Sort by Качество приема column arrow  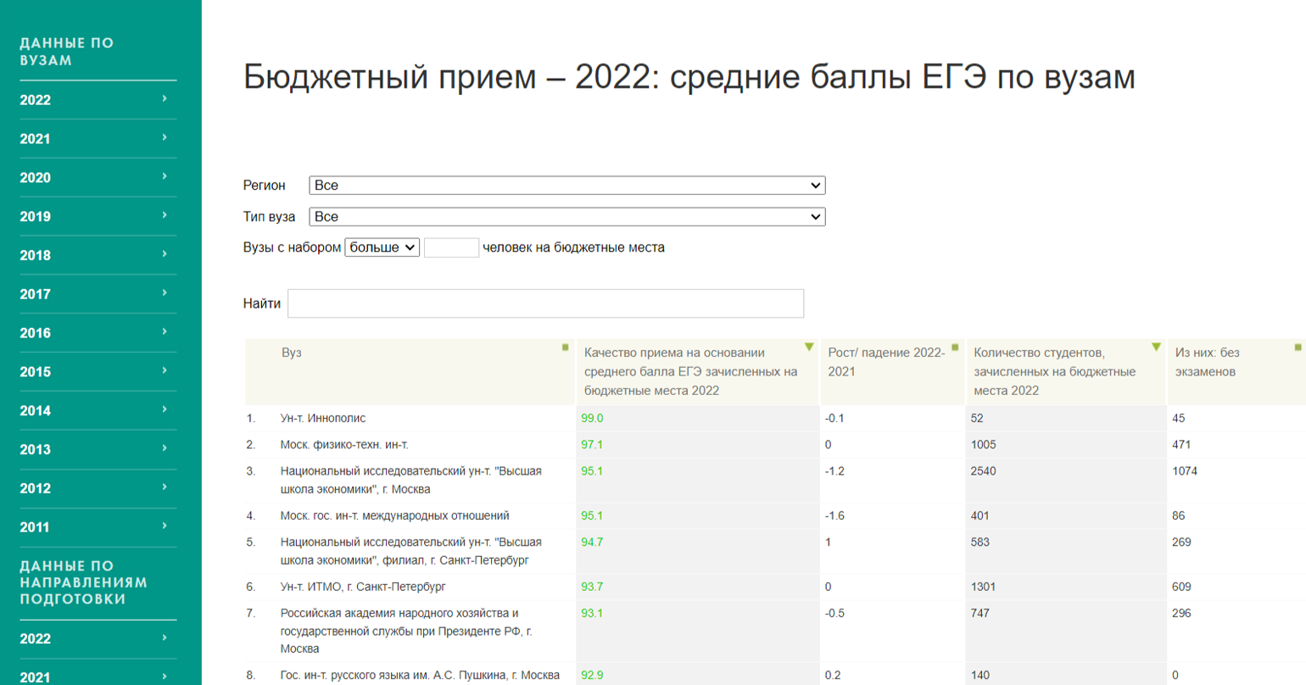(x=809, y=348)
